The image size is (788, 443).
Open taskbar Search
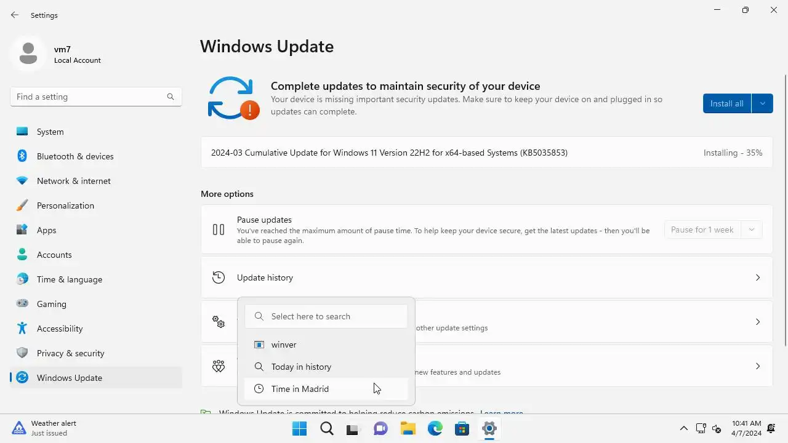coord(326,428)
